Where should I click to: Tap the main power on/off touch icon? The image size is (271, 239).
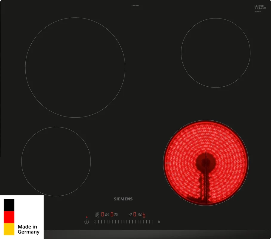click(x=87, y=222)
